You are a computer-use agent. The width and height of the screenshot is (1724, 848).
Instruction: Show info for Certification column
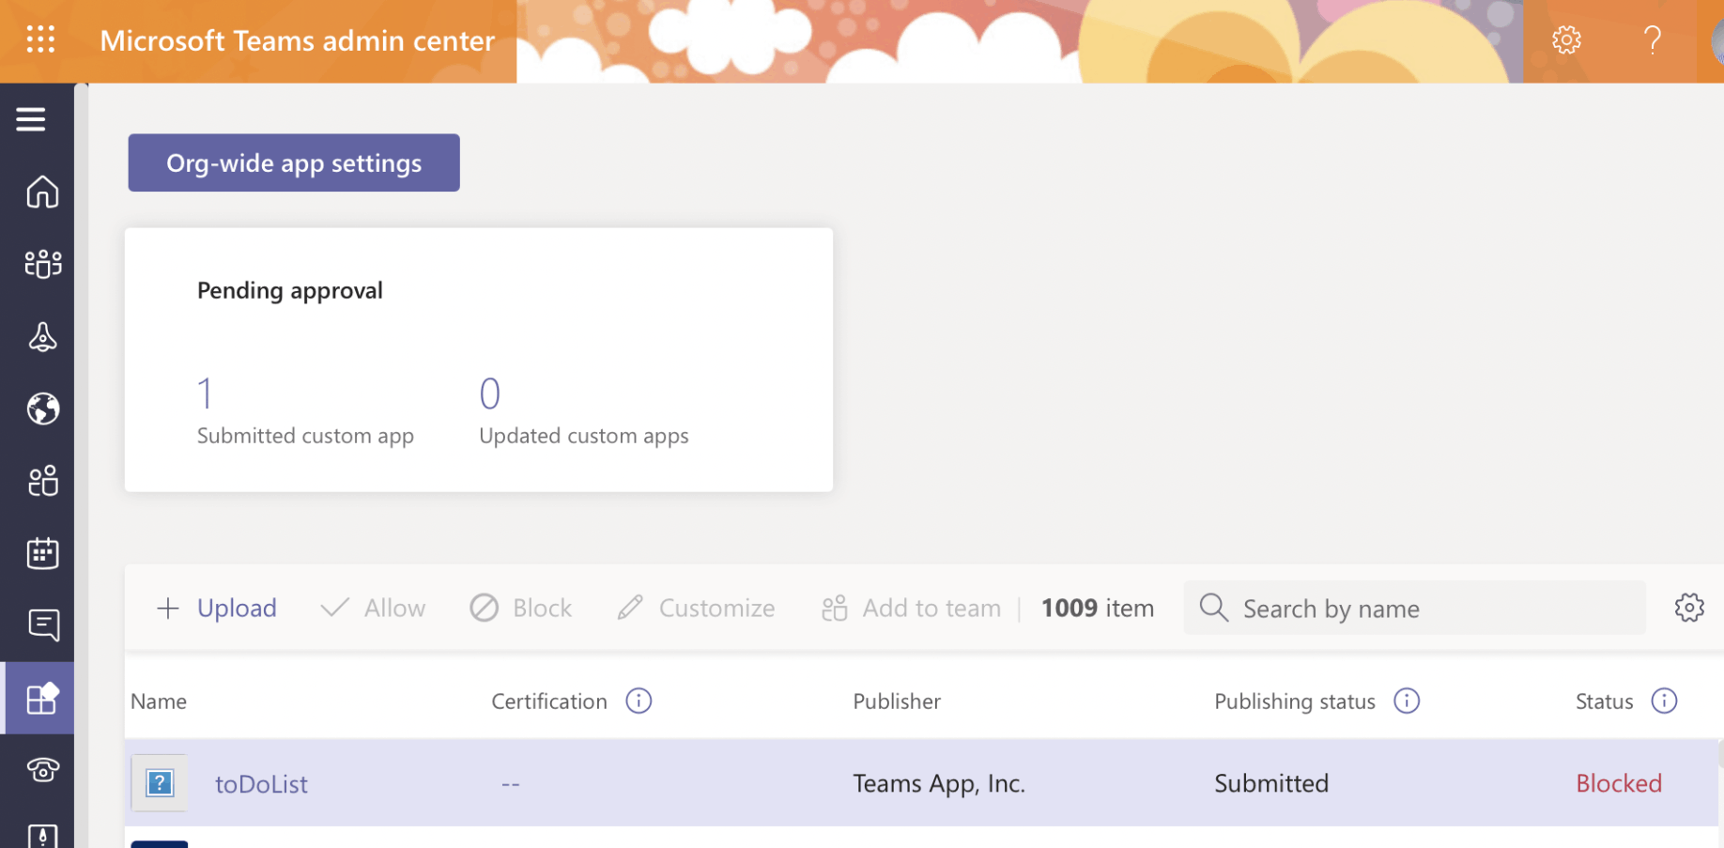coord(639,701)
